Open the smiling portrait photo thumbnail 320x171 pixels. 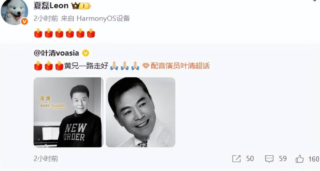tap(141, 112)
